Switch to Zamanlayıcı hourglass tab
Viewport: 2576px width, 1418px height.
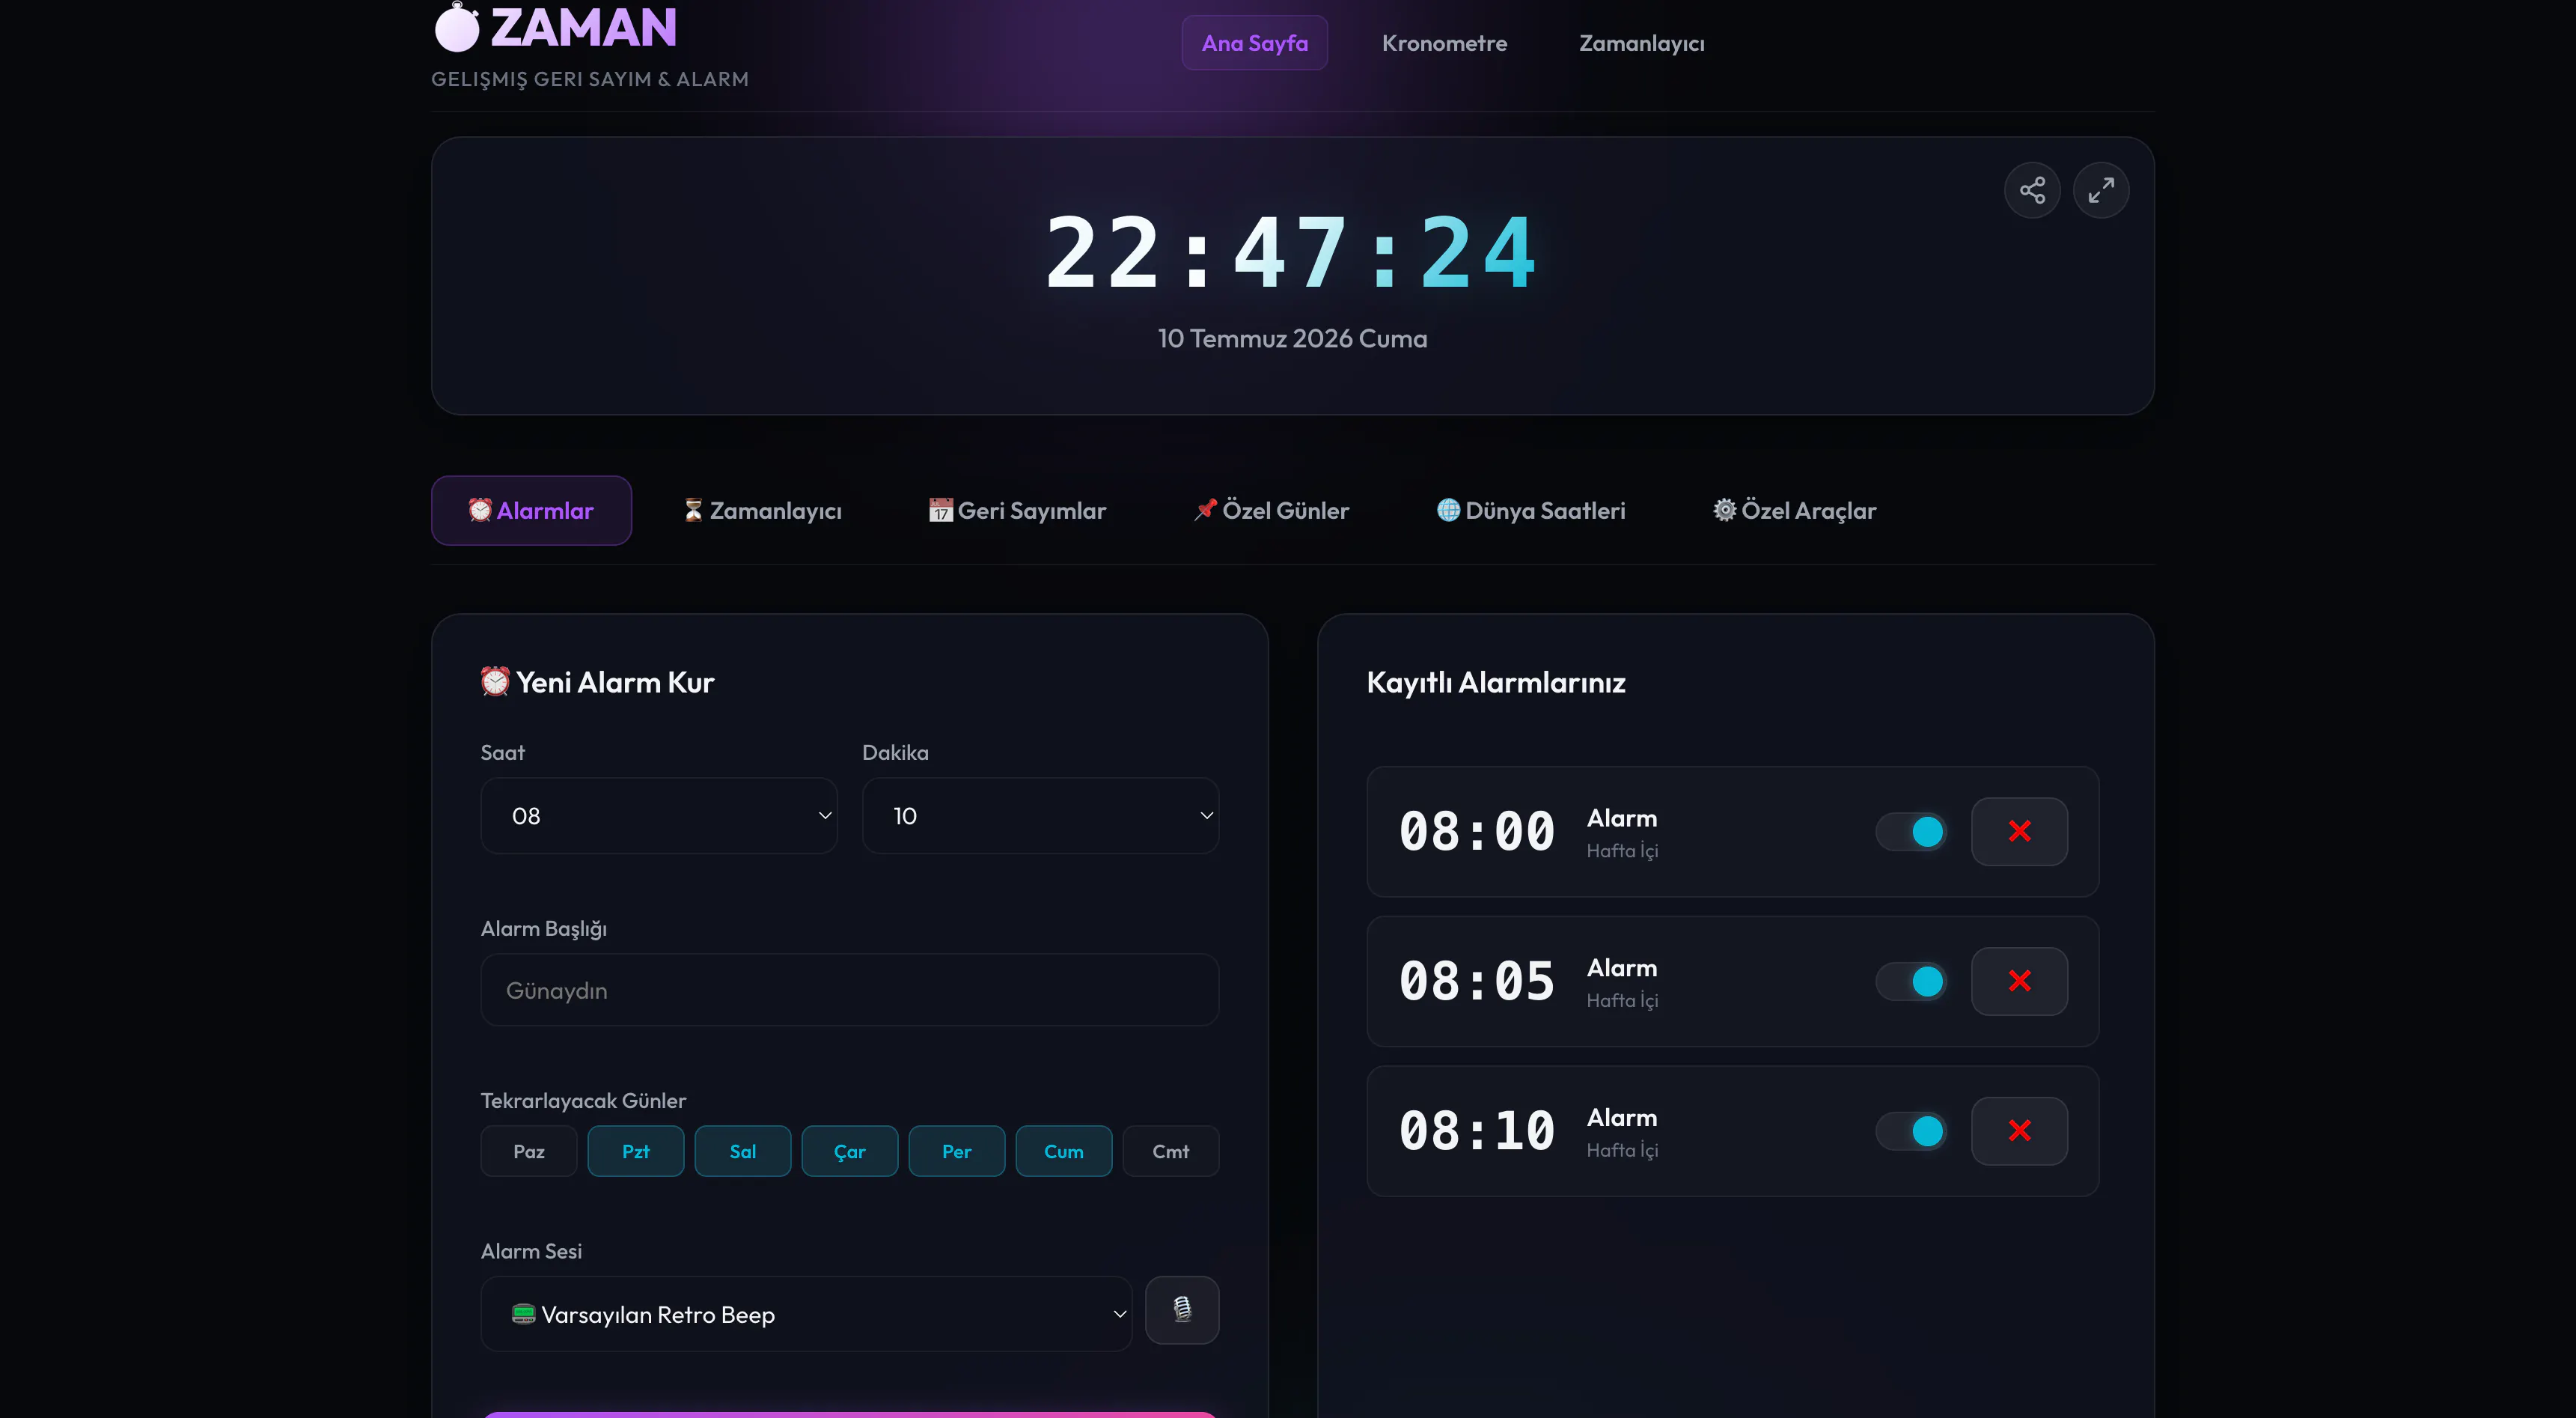pyautogui.click(x=763, y=511)
